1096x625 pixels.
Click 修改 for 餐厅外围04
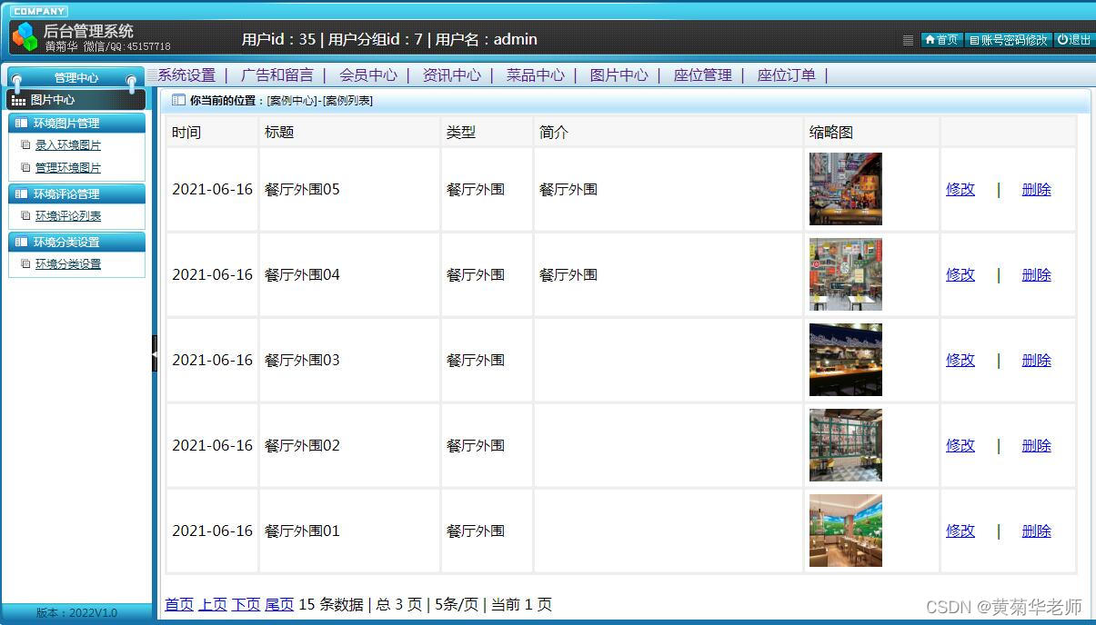pyautogui.click(x=960, y=274)
